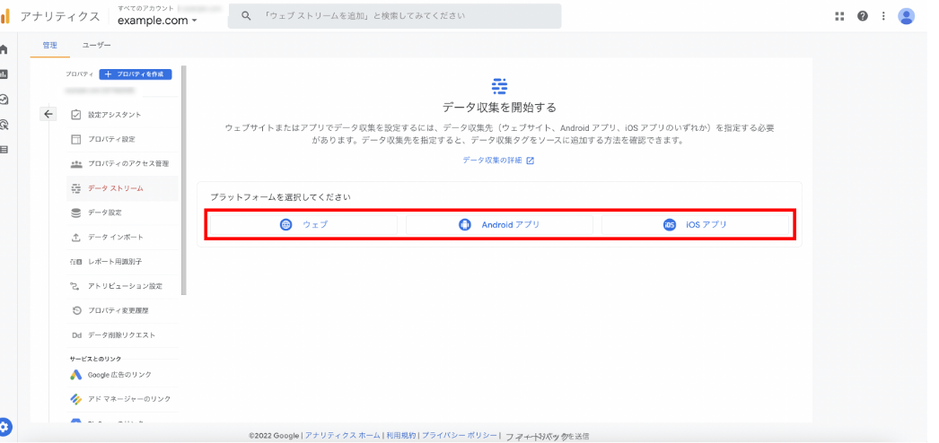Click the レポート用識別子 icon
This screenshot has height=443, width=939.
(76, 261)
